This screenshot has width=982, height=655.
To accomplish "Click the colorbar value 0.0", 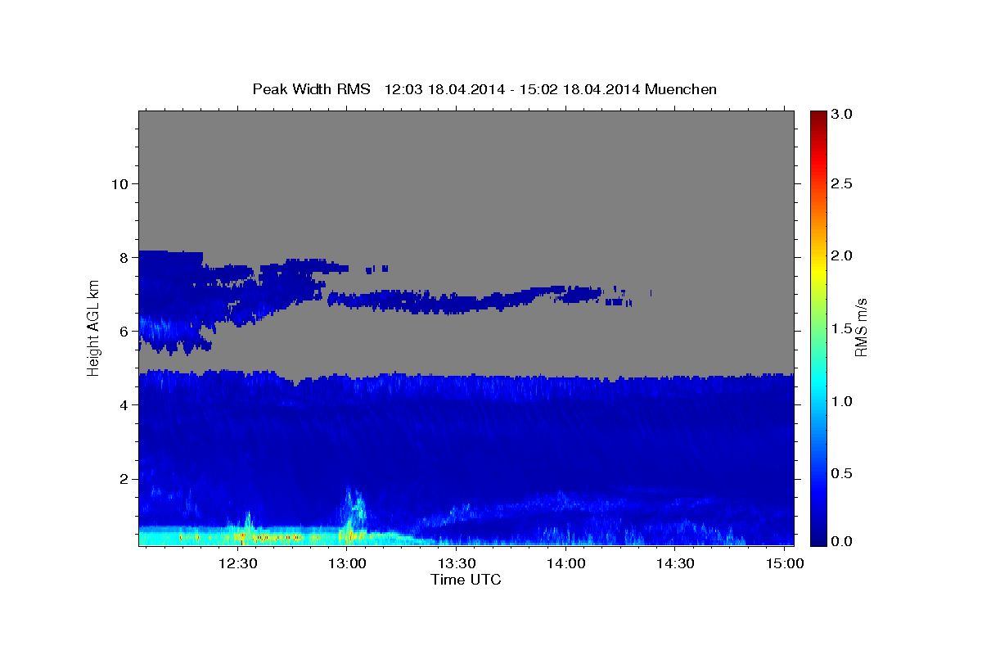I will (x=843, y=541).
